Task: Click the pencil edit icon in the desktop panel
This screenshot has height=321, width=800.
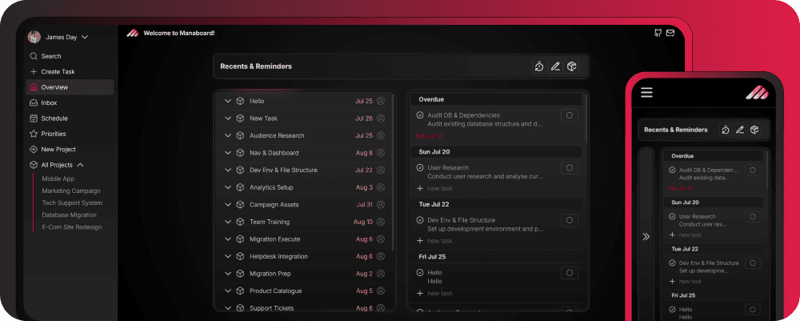Action: pyautogui.click(x=556, y=66)
